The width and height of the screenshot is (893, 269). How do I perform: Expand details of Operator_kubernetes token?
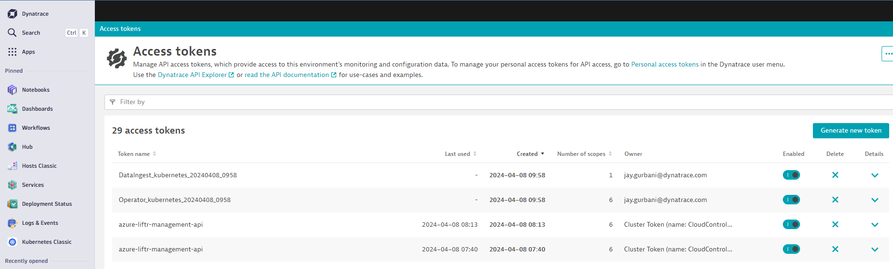coord(874,200)
